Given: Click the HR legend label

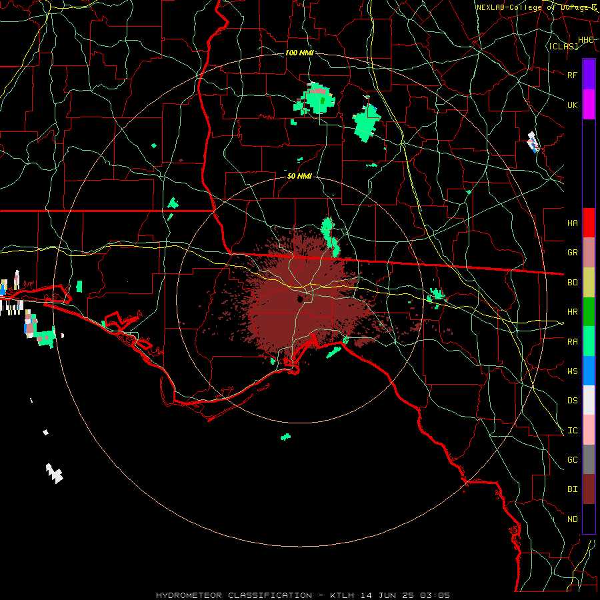Looking at the screenshot, I should 572,312.
